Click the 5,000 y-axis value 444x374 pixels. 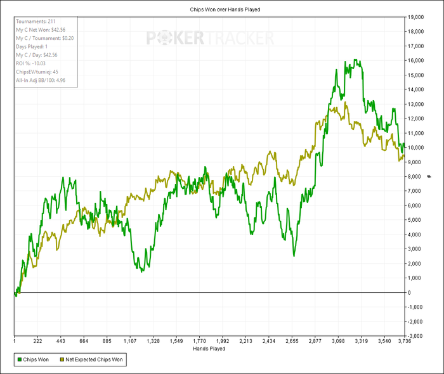pos(415,220)
